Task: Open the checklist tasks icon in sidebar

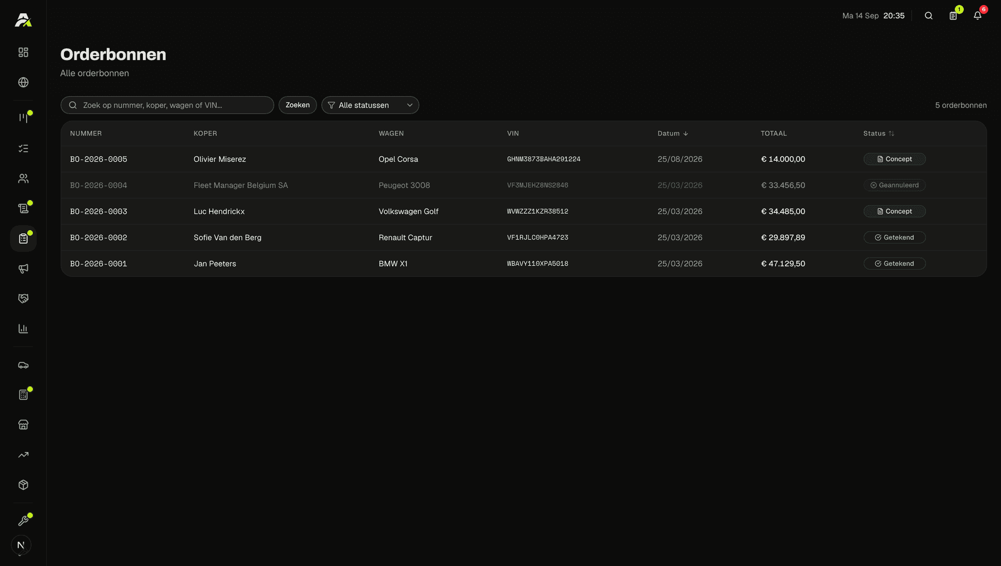Action: tap(23, 148)
